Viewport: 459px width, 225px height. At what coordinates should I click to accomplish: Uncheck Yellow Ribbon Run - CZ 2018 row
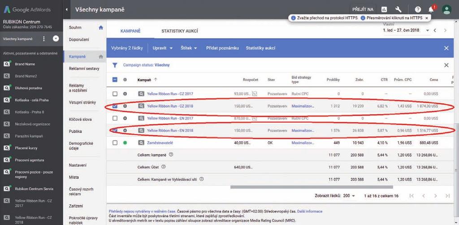(x=115, y=106)
